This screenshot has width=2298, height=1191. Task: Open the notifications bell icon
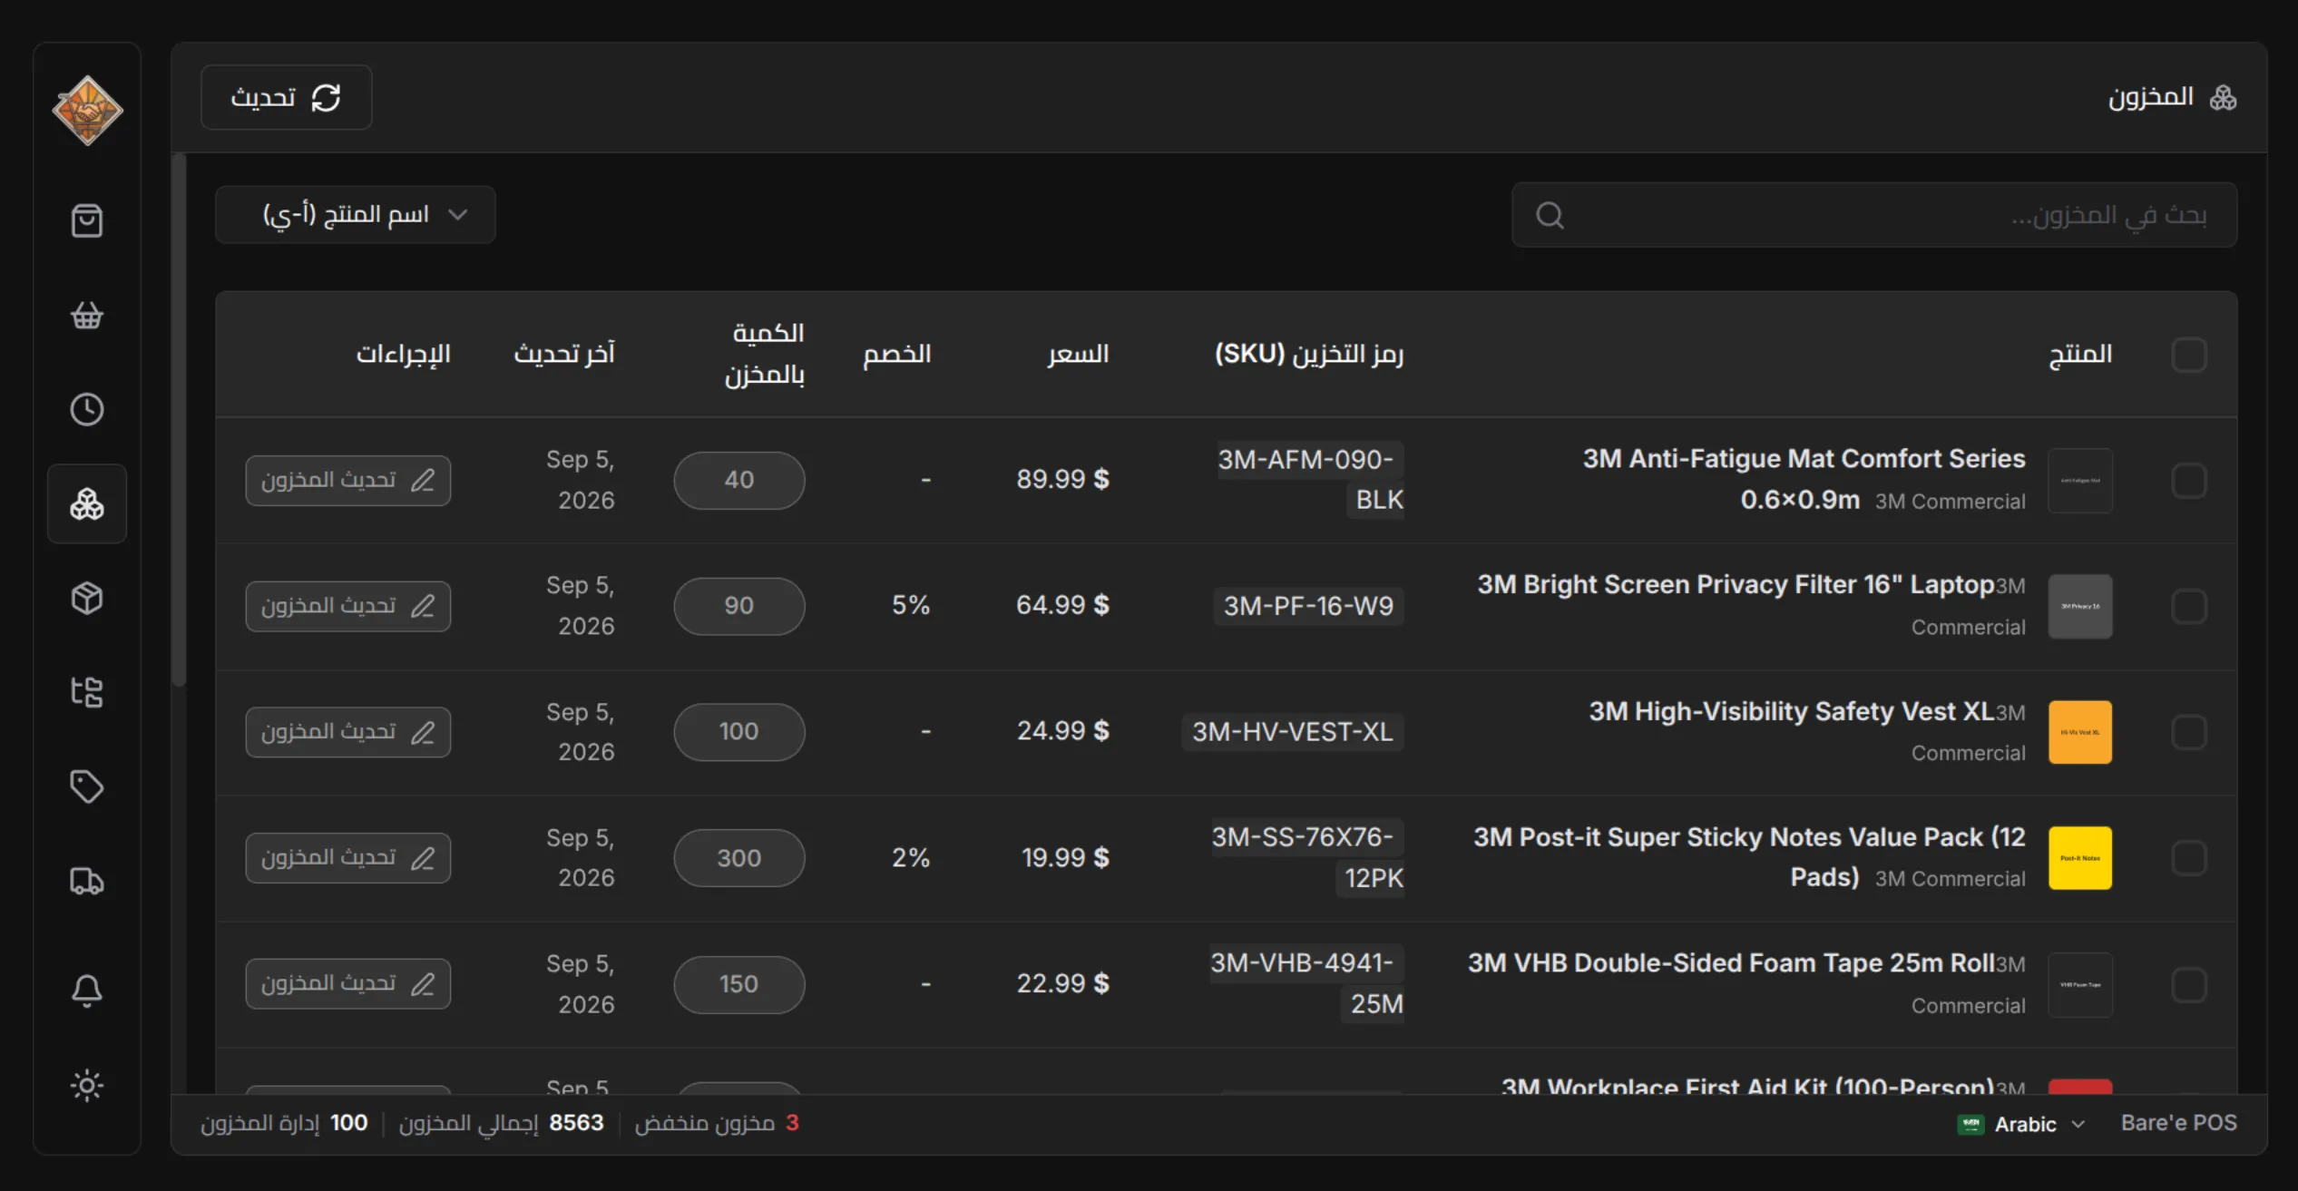click(87, 991)
